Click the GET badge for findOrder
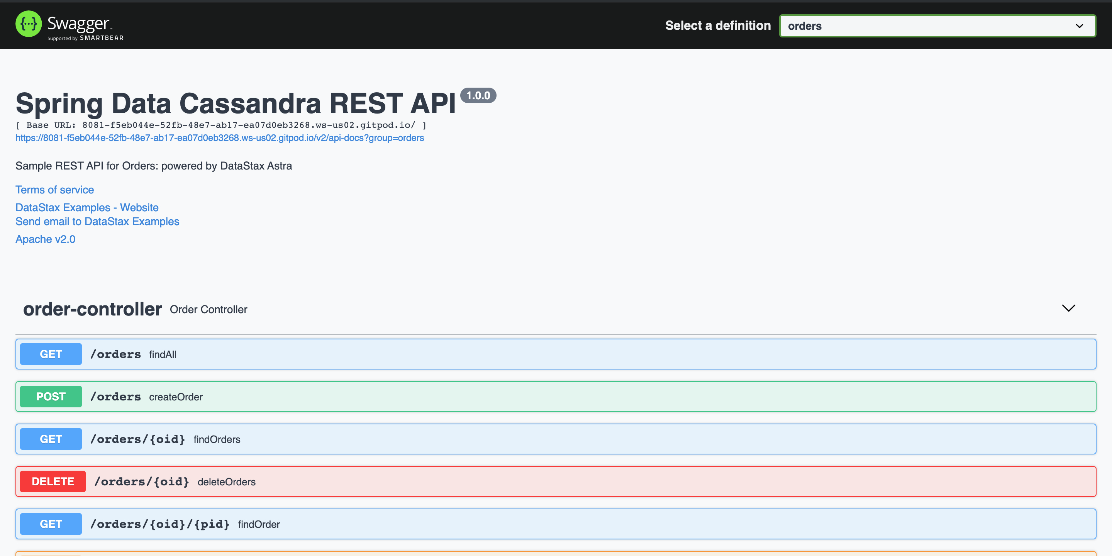This screenshot has height=556, width=1112. [51, 524]
